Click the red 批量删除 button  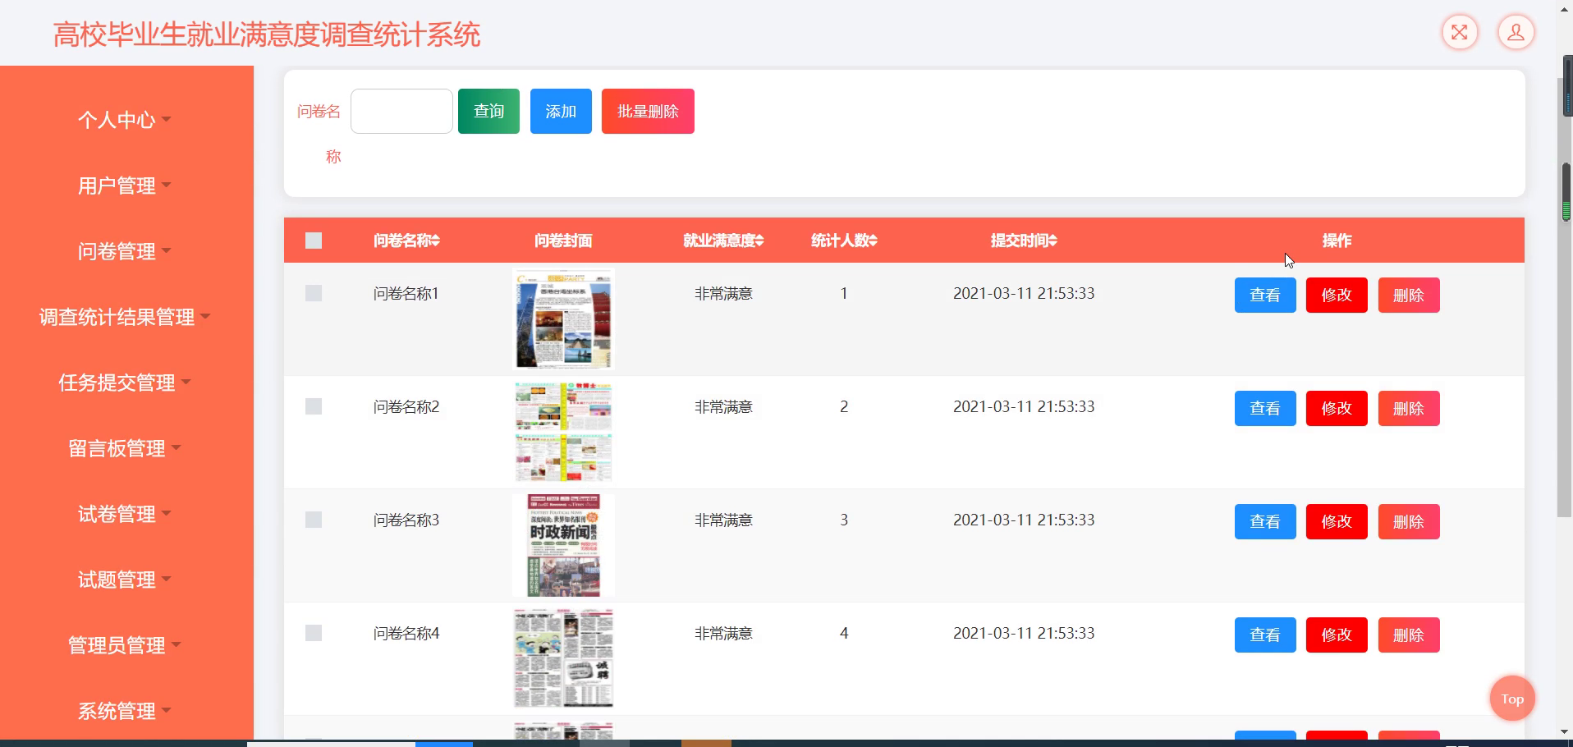coord(648,111)
